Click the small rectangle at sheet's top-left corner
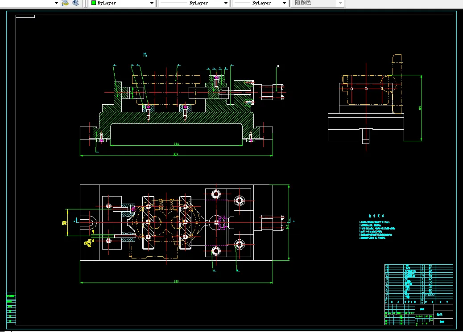Screen dimensions: 463x332 pos(25,17)
